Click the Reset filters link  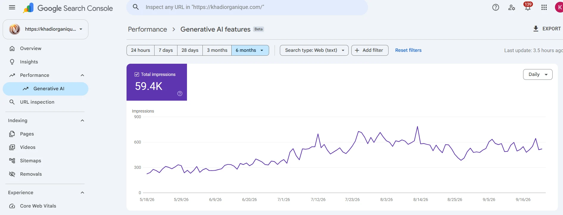coord(408,50)
